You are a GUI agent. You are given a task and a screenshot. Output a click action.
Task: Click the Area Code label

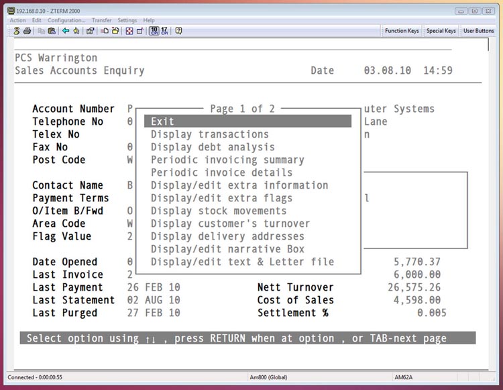point(59,224)
